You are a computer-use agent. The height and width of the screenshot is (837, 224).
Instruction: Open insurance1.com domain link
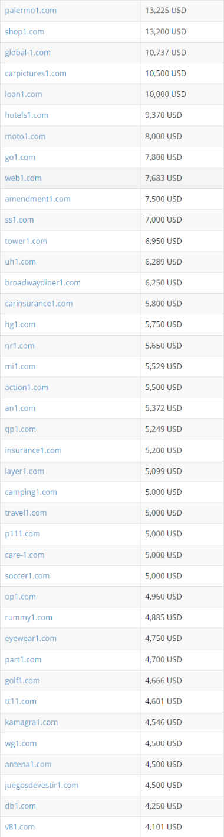(33, 450)
